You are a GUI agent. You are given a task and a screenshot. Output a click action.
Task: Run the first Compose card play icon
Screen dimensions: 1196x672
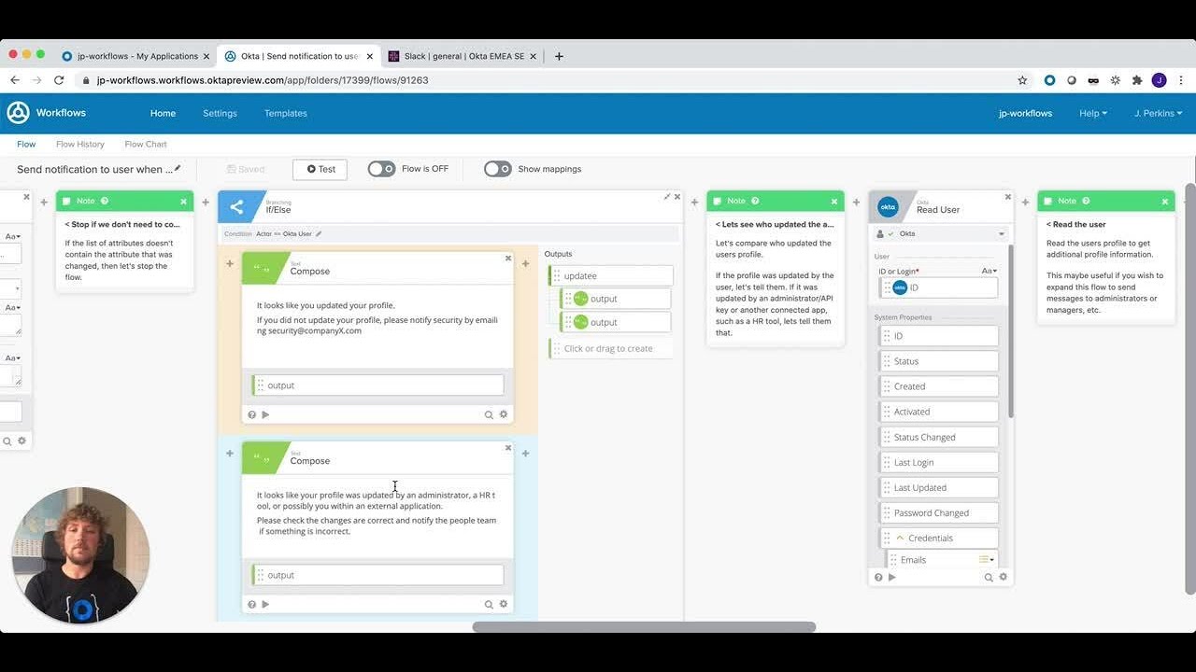coord(265,414)
